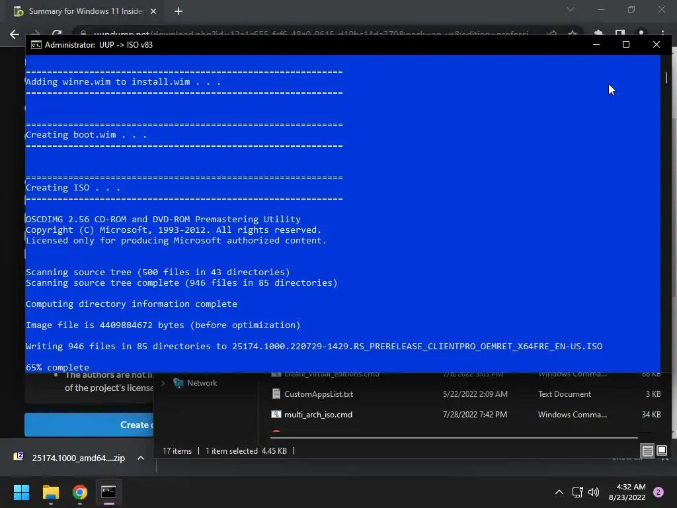Select the Command Prompt taskbar icon
The image size is (677, 508).
[x=109, y=492]
